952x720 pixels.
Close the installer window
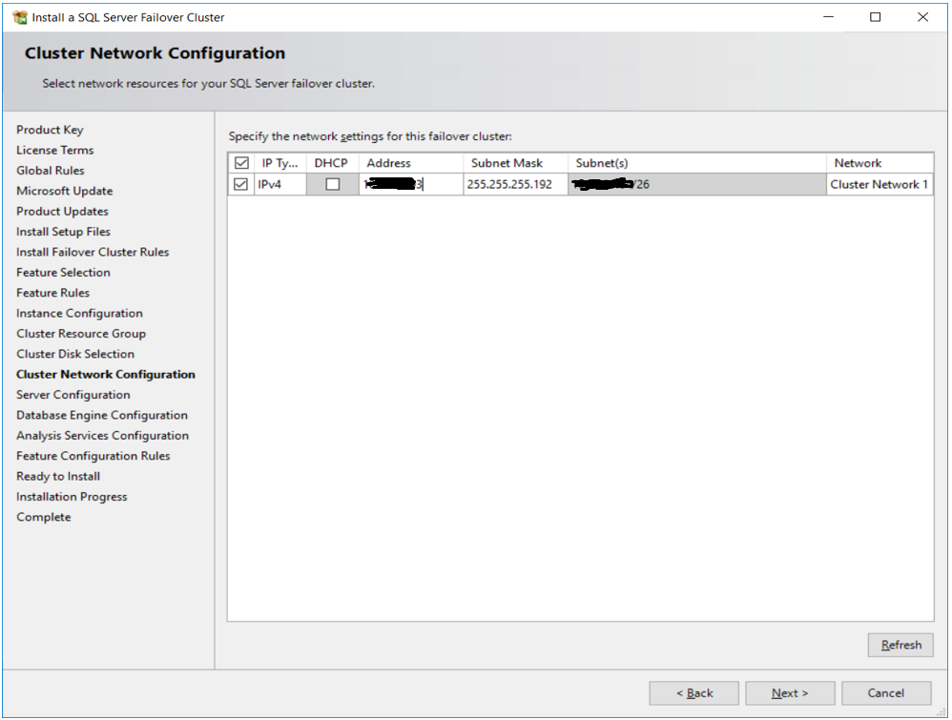point(922,17)
